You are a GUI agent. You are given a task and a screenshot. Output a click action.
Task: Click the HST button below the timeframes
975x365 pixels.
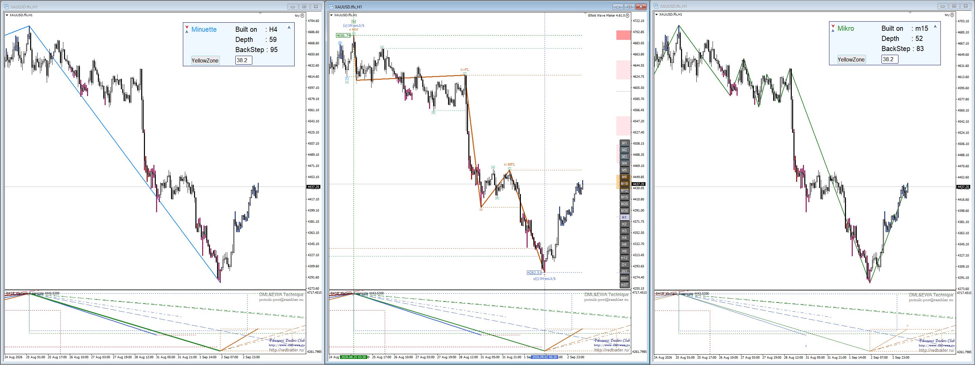pyautogui.click(x=624, y=285)
